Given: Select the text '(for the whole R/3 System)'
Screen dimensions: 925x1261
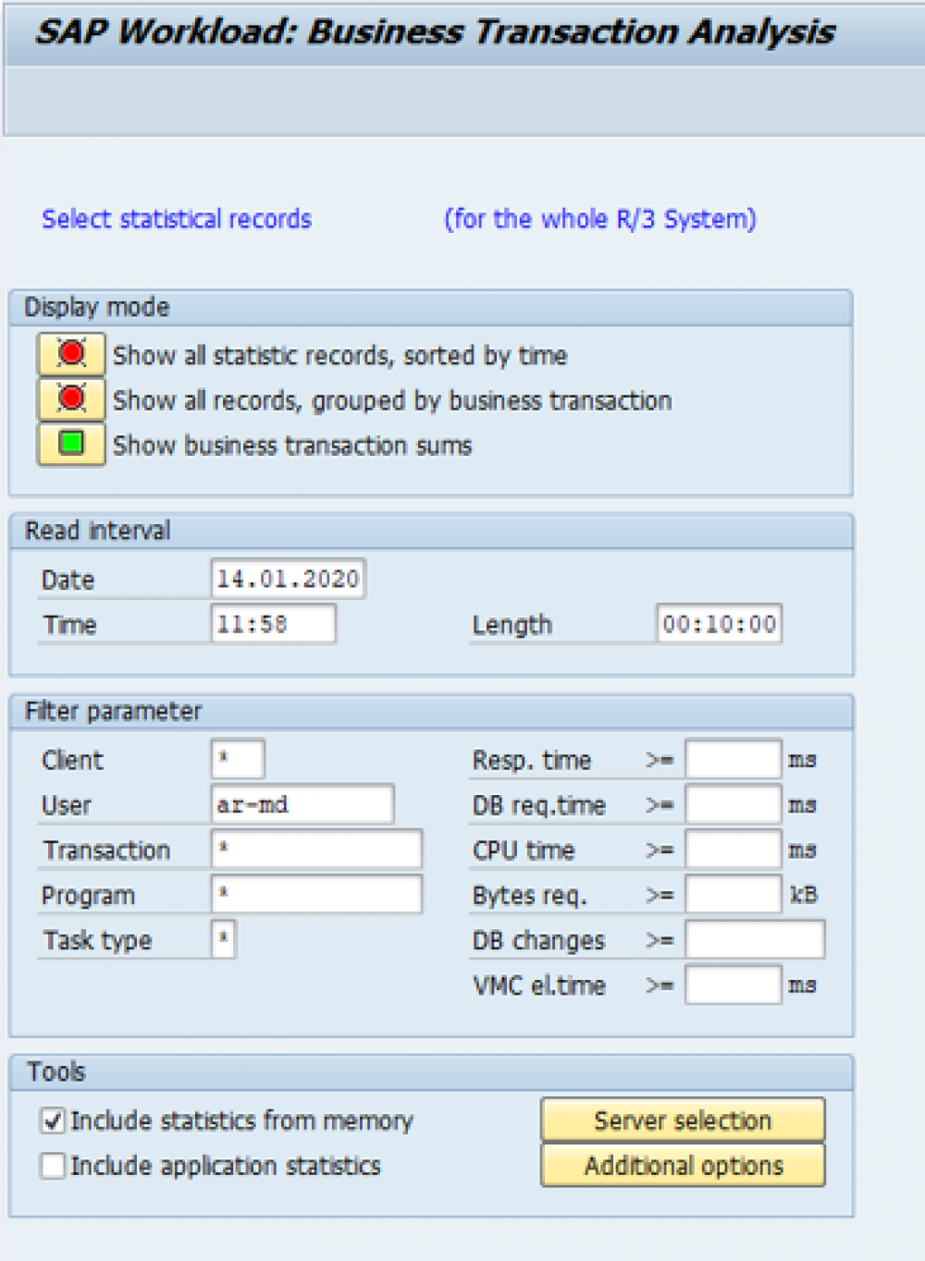Looking at the screenshot, I should point(600,219).
